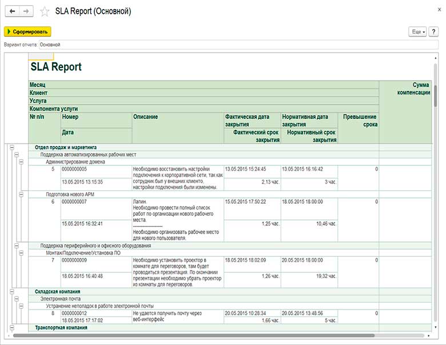
Task: Select date cell 15.05.2015 16:32:41
Action: click(x=97, y=231)
